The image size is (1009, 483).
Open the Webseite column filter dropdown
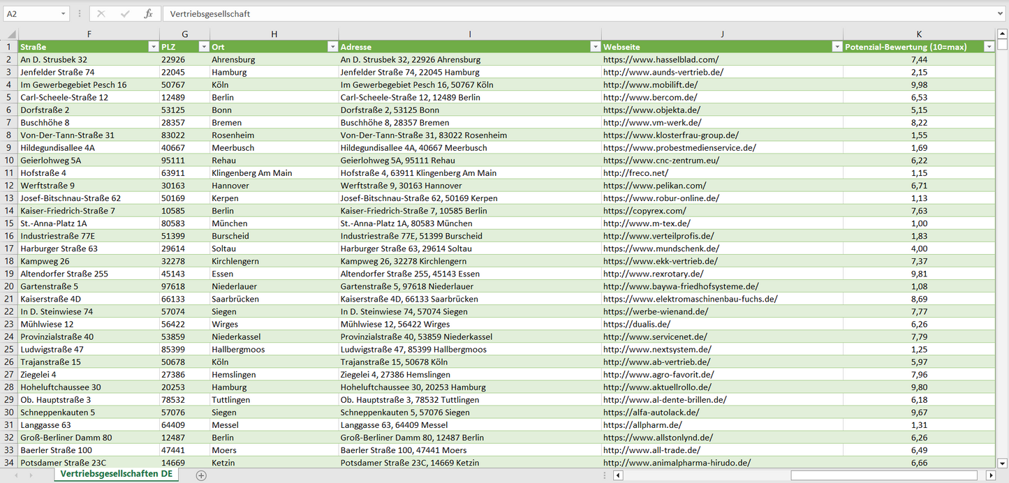[837, 47]
